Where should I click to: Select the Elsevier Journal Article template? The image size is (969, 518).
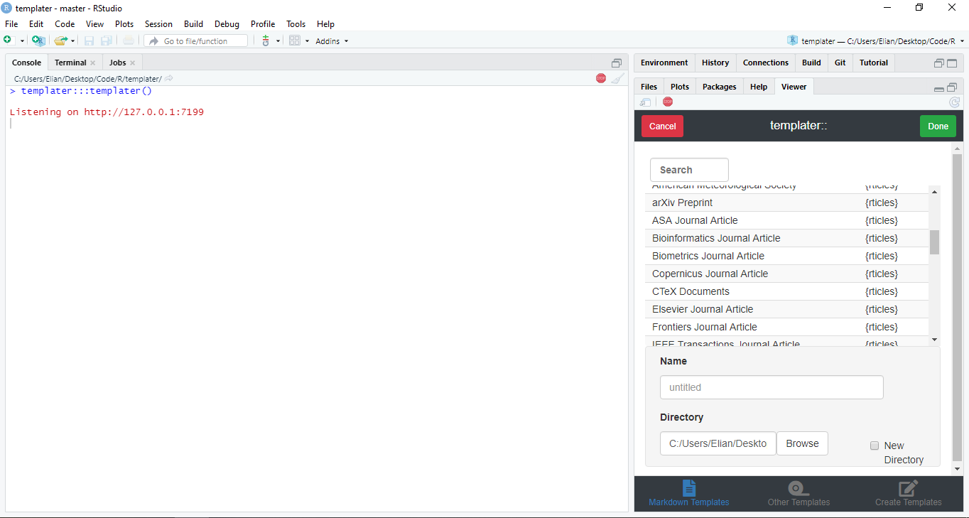coord(786,309)
